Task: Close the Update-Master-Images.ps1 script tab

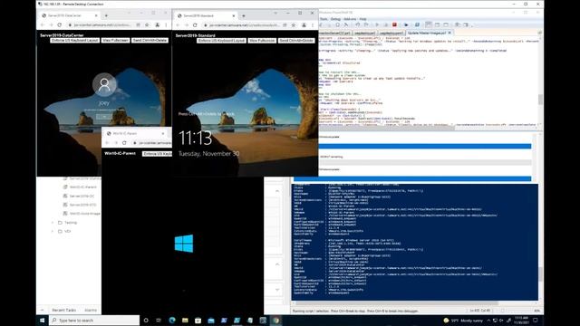Action: [x=449, y=33]
